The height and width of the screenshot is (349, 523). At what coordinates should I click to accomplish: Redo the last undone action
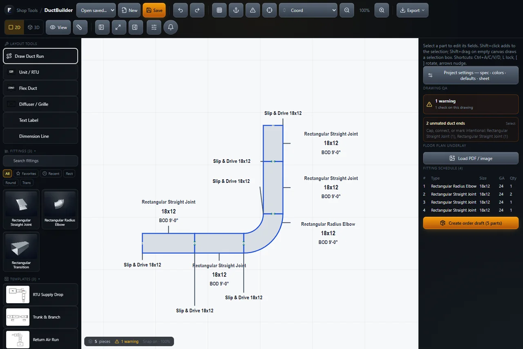(197, 10)
